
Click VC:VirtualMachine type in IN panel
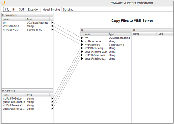119,38
